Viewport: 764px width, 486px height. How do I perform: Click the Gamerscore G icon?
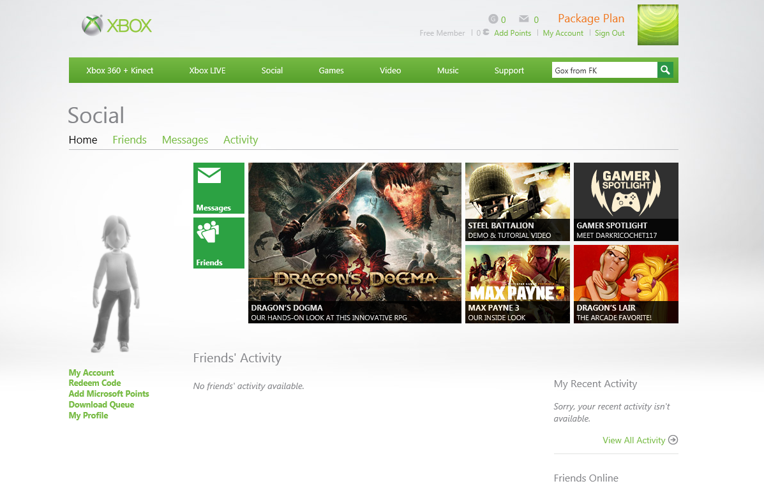coord(493,19)
